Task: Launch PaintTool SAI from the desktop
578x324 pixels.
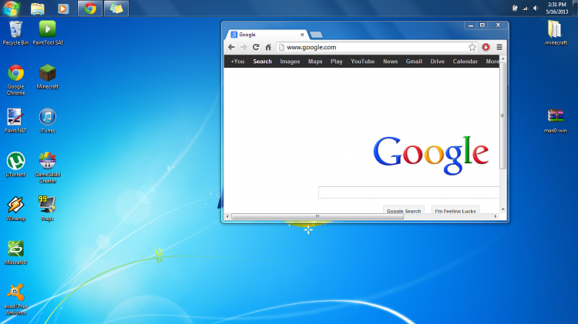Action: [x=48, y=33]
